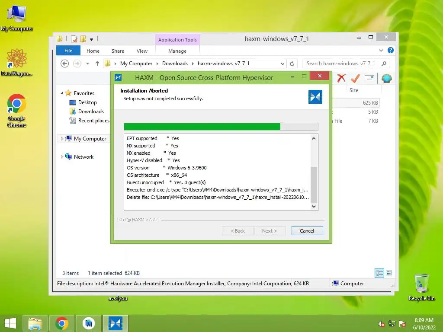Open address bar history dropdown
The width and height of the screenshot is (443, 332).
pos(282,64)
